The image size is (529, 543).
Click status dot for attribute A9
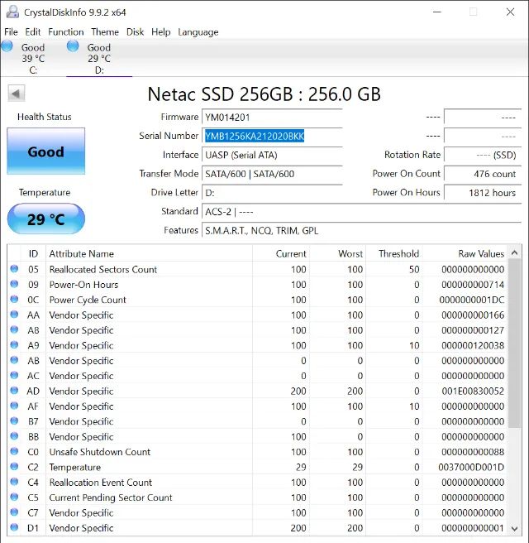click(x=14, y=345)
